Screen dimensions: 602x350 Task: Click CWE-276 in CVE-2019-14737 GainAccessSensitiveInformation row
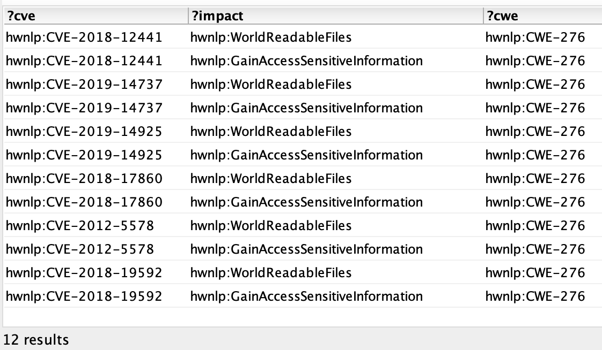pos(535,108)
